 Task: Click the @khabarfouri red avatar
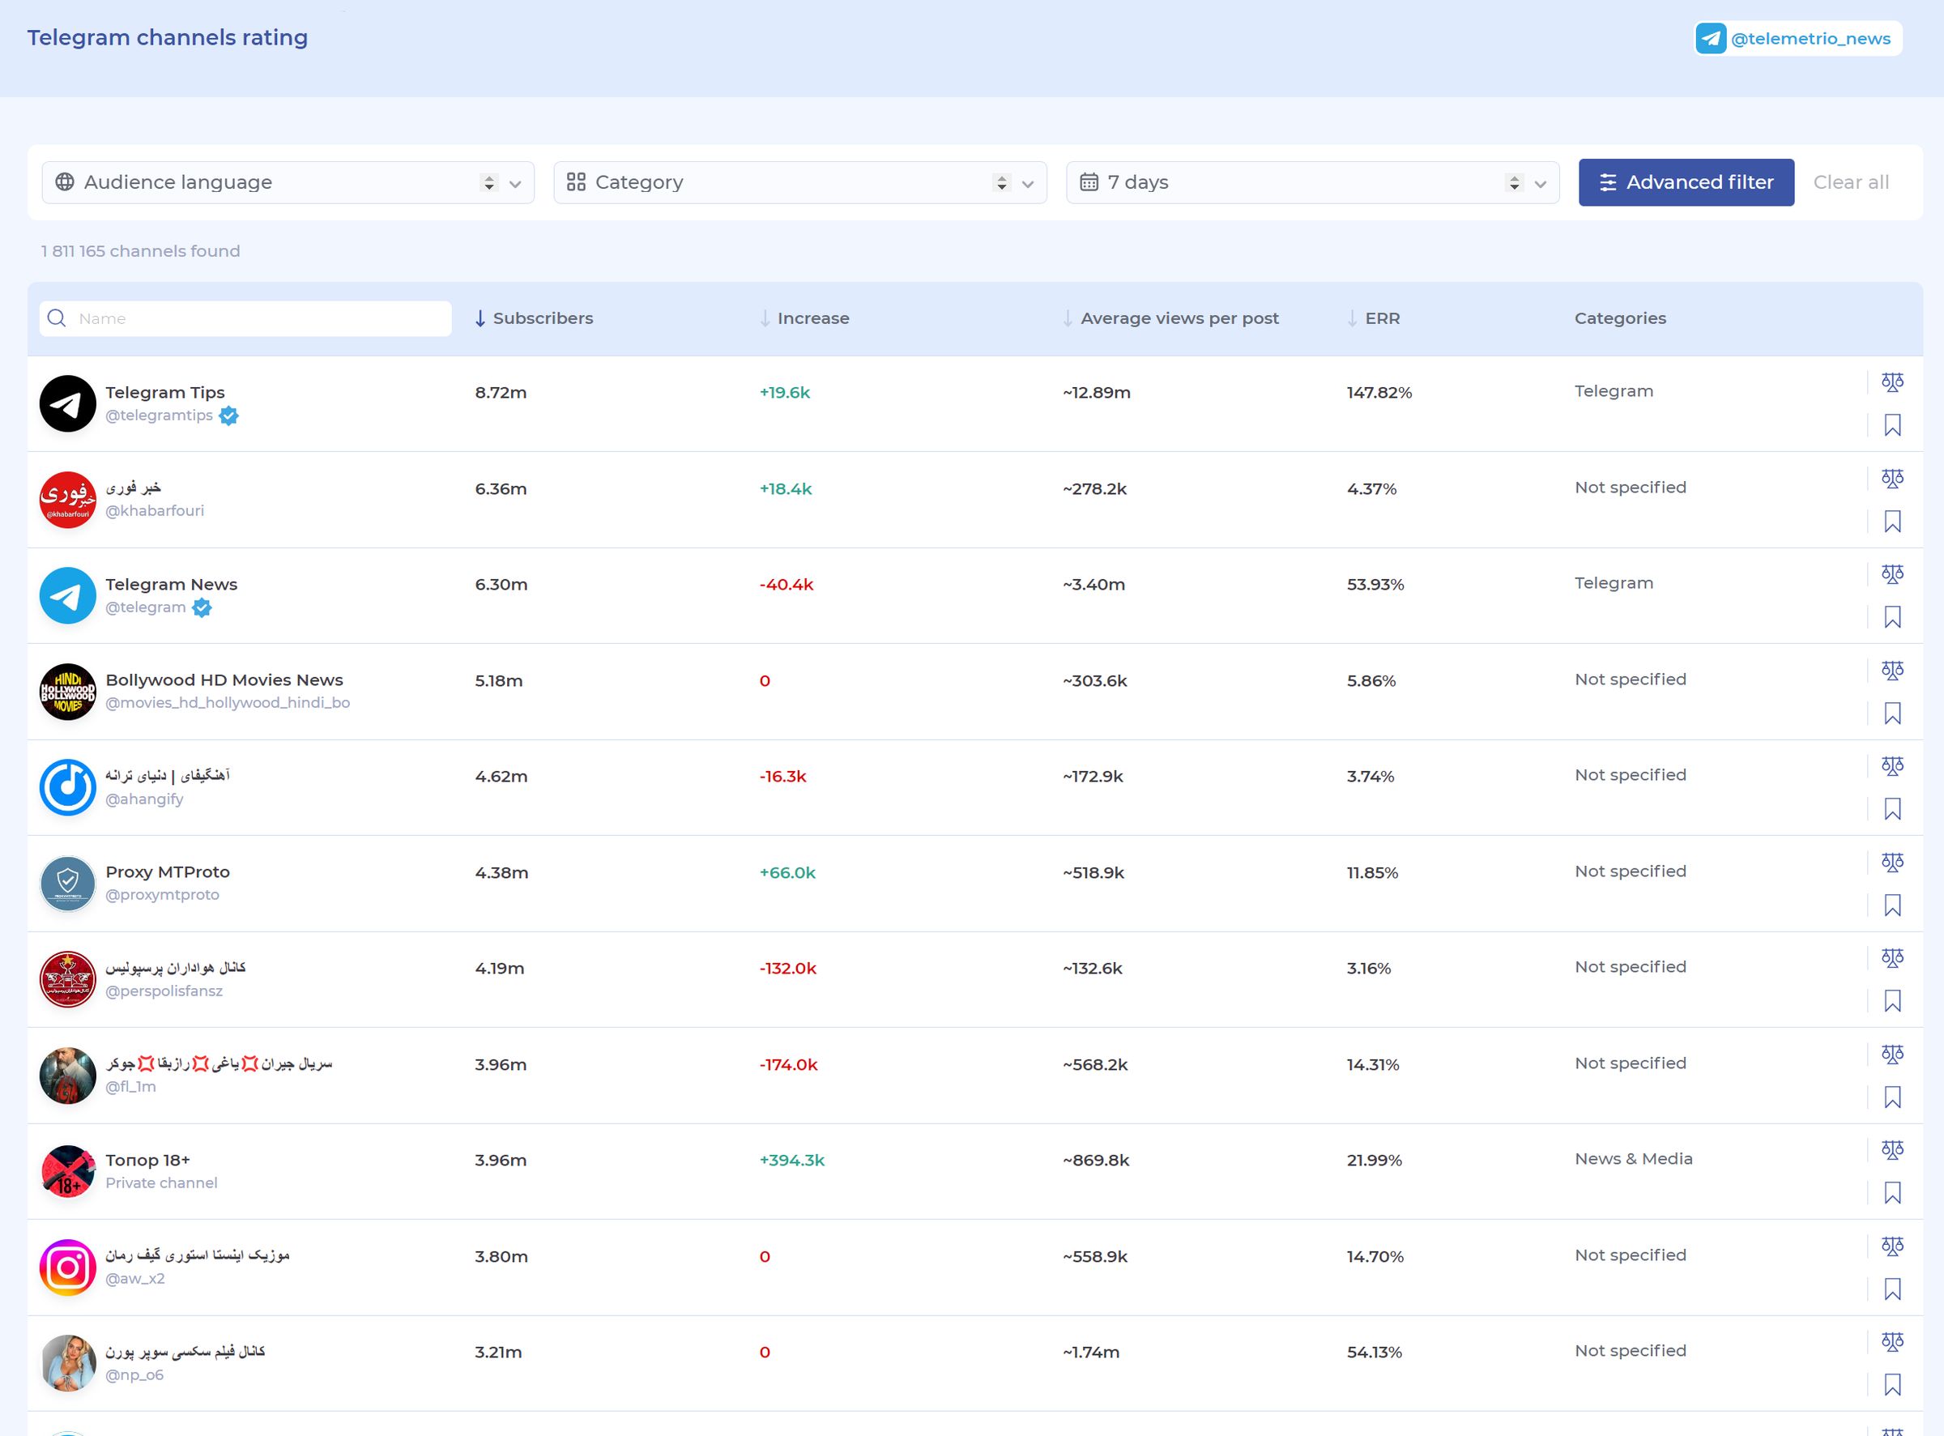point(68,500)
